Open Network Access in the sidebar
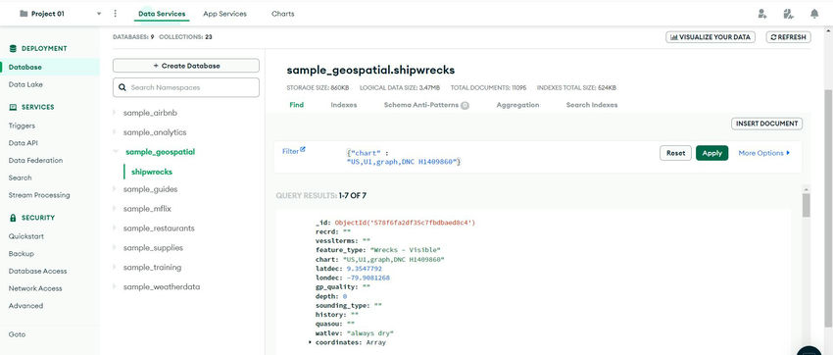 pyautogui.click(x=35, y=288)
